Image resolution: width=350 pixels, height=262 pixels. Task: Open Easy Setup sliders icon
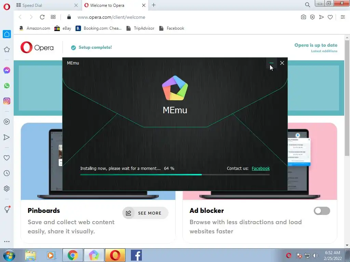pyautogui.click(x=343, y=17)
